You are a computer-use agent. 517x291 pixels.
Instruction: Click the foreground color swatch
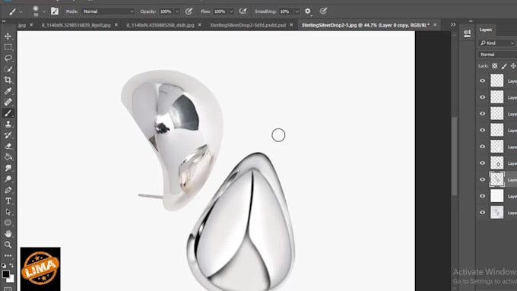click(x=5, y=274)
